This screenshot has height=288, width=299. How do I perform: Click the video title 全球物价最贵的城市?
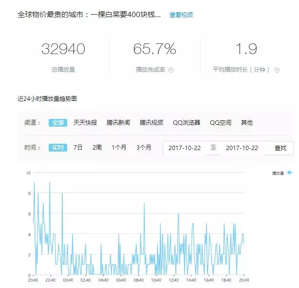[89, 15]
